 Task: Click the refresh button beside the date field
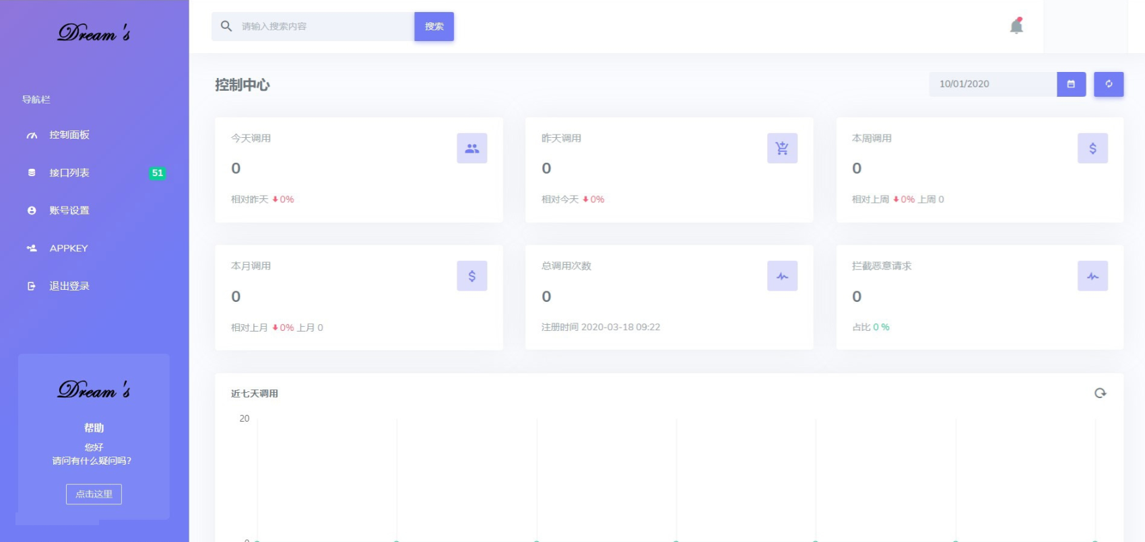point(1108,84)
